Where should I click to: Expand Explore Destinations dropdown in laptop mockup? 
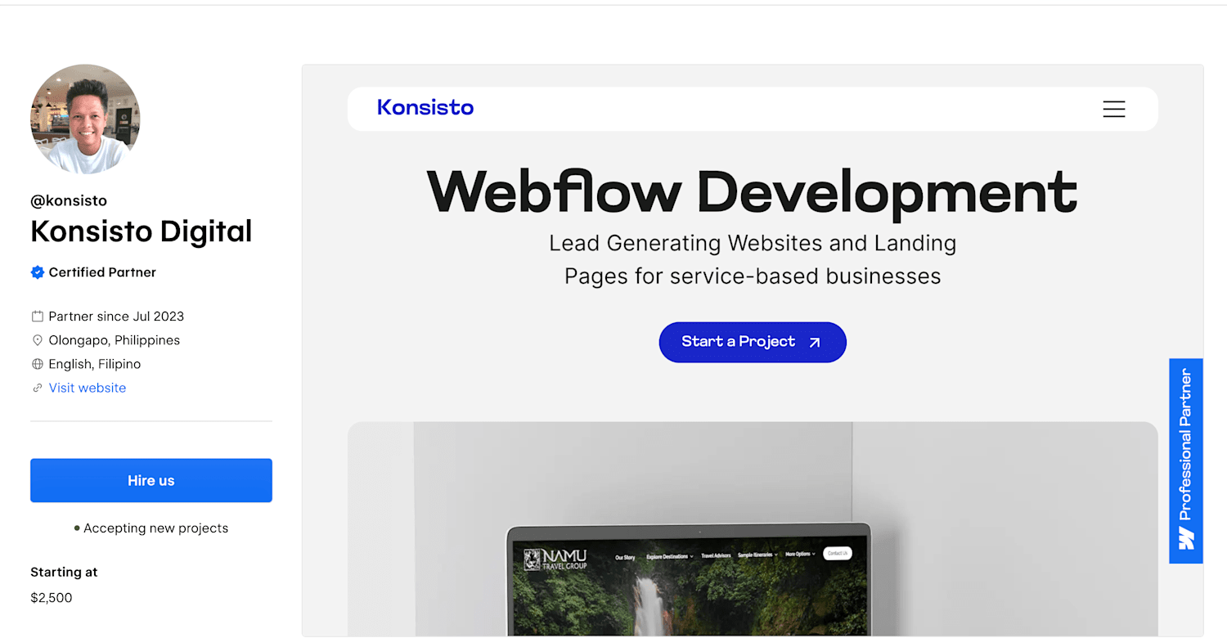(670, 556)
